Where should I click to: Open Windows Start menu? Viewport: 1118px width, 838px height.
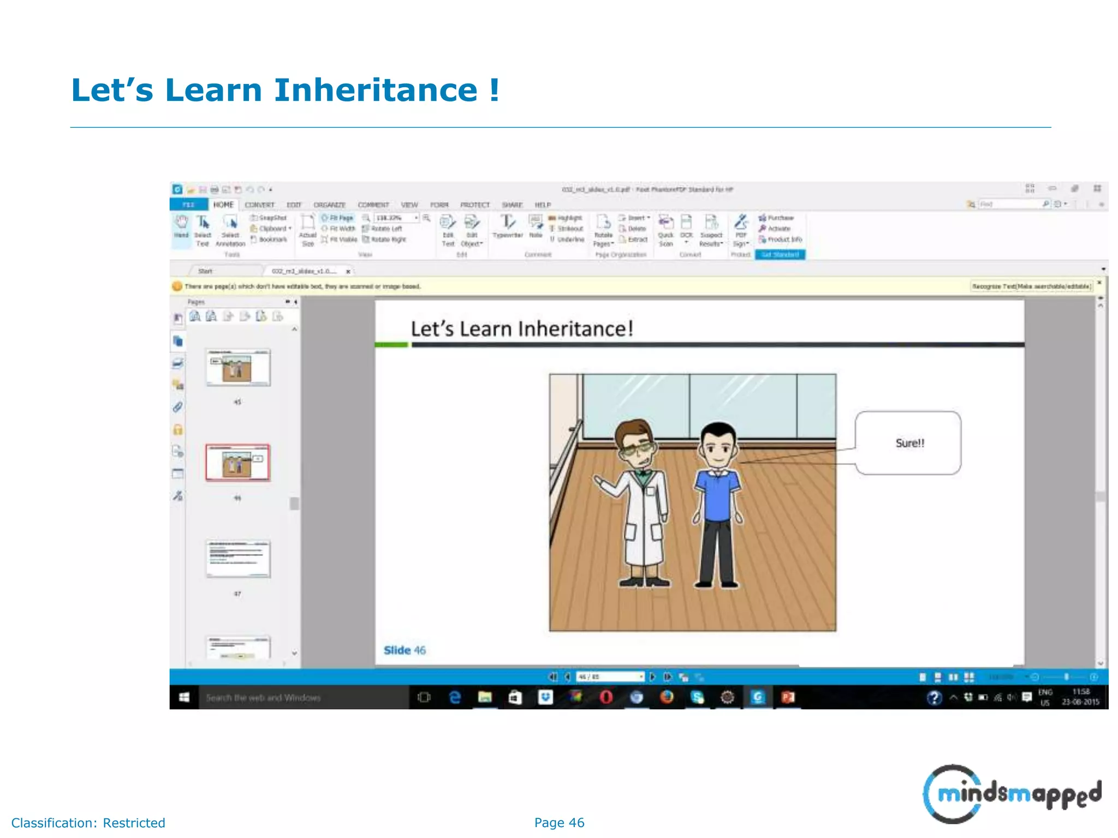tap(184, 697)
